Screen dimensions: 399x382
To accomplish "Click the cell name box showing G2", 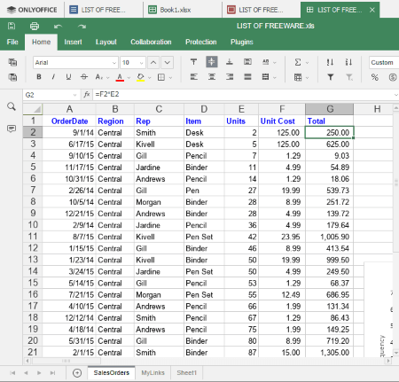I will [x=51, y=95].
